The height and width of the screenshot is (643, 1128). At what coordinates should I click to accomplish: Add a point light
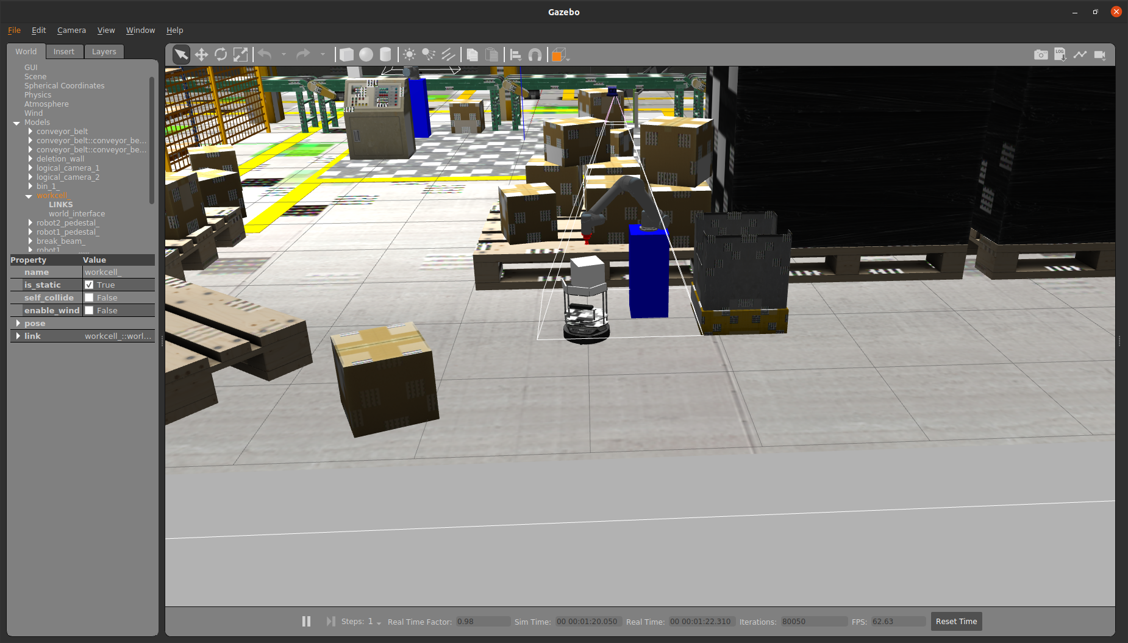[409, 55]
